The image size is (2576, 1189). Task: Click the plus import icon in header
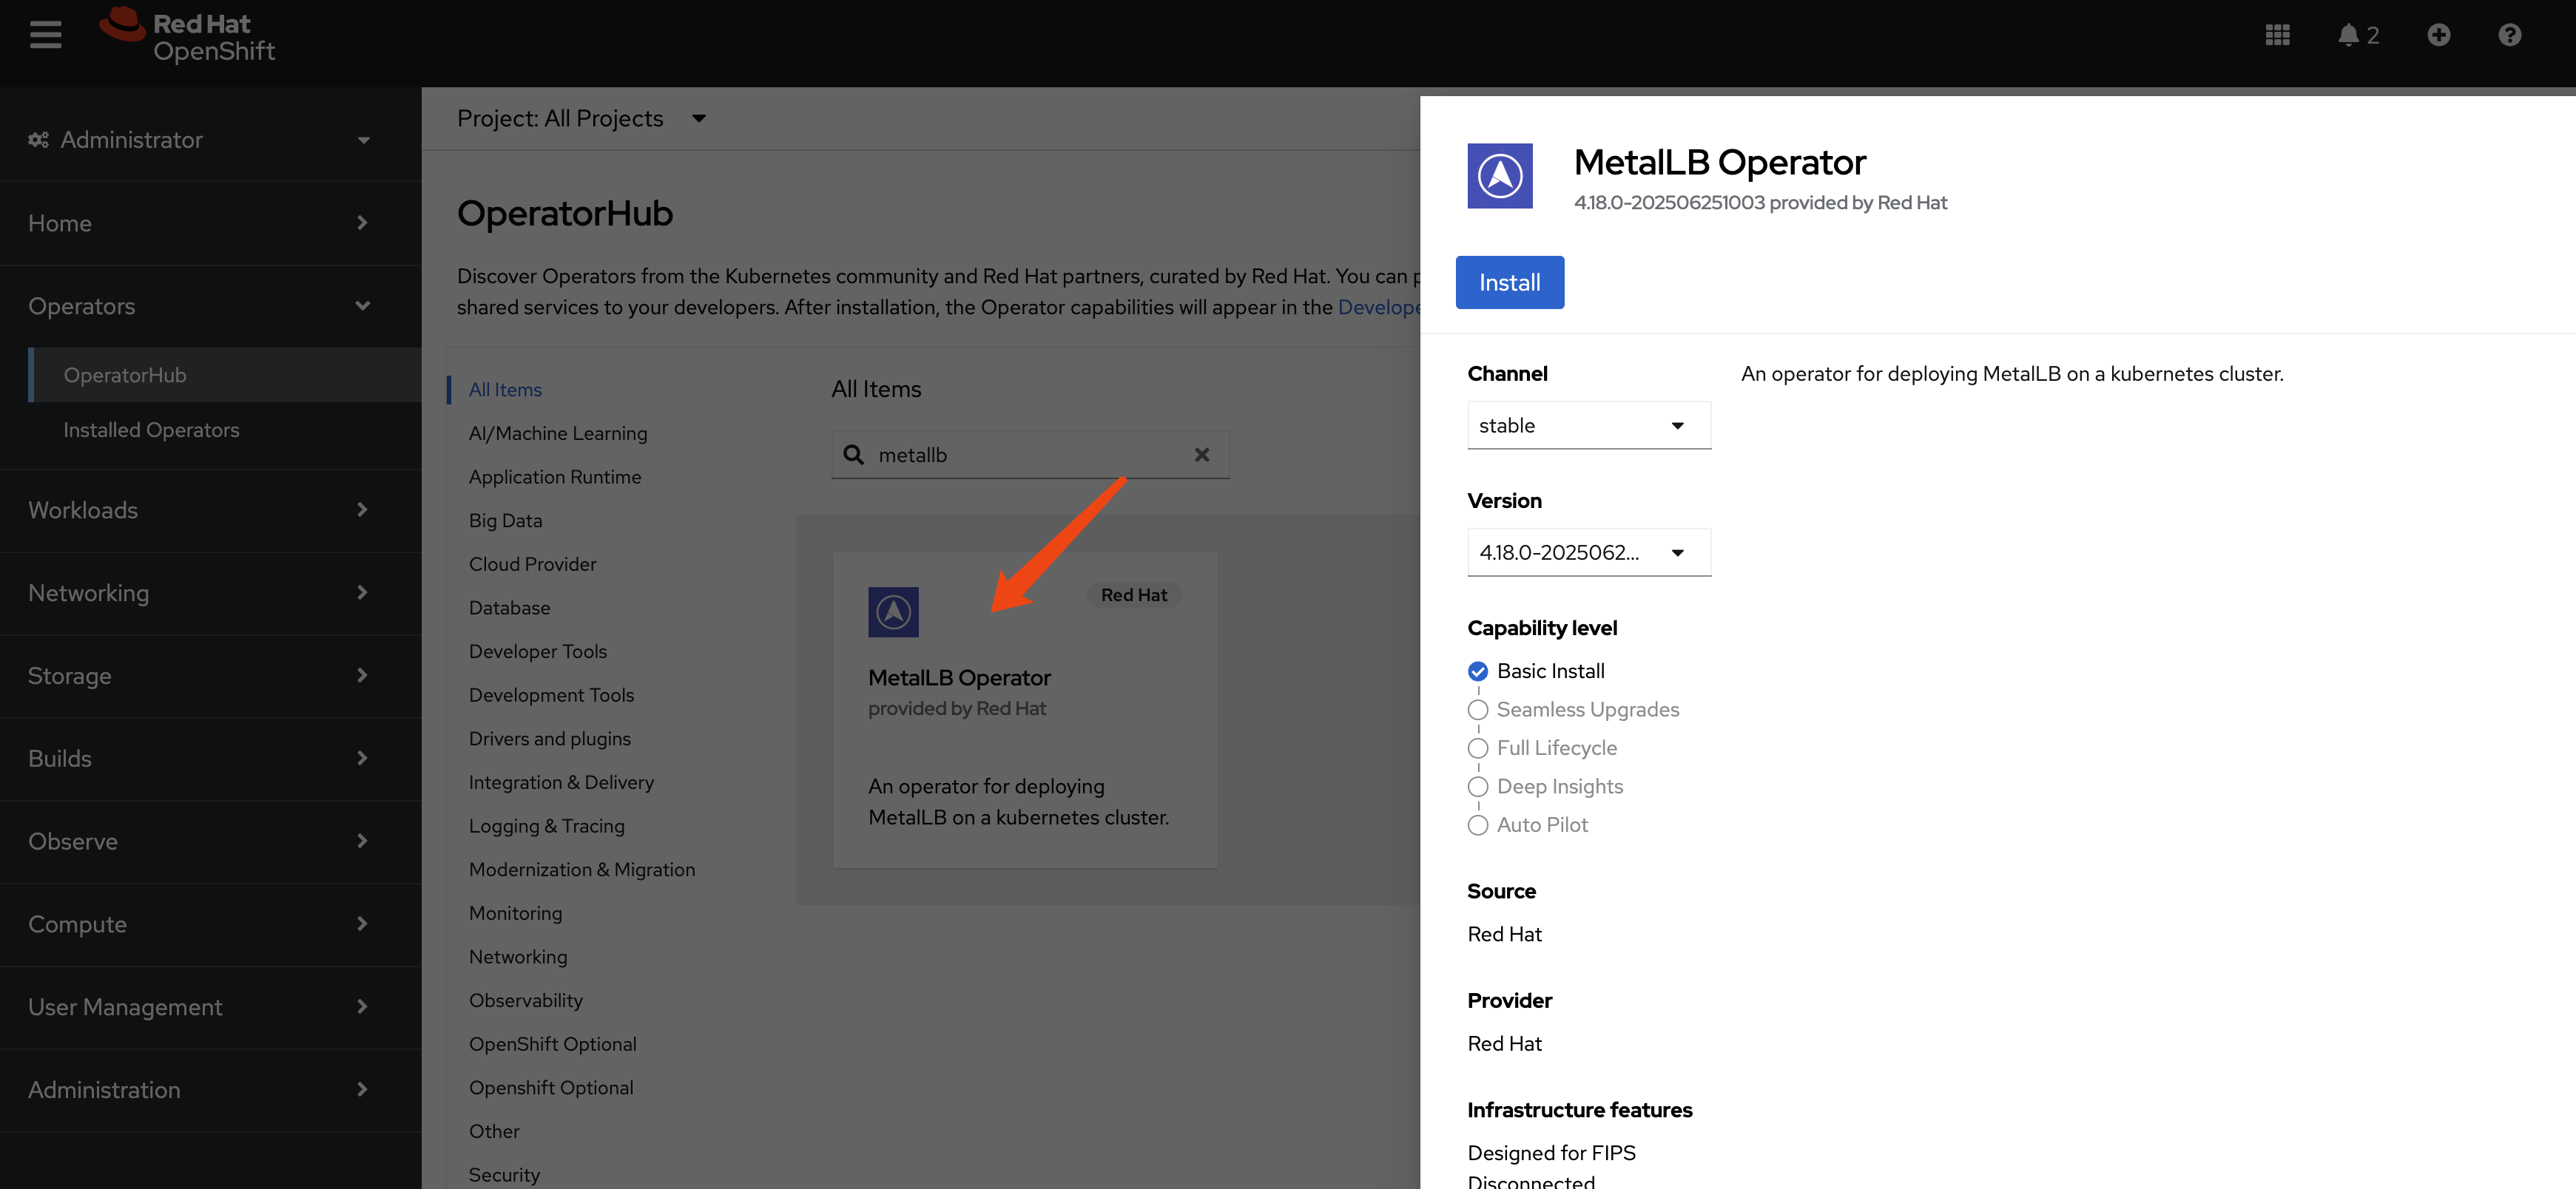[x=2438, y=35]
